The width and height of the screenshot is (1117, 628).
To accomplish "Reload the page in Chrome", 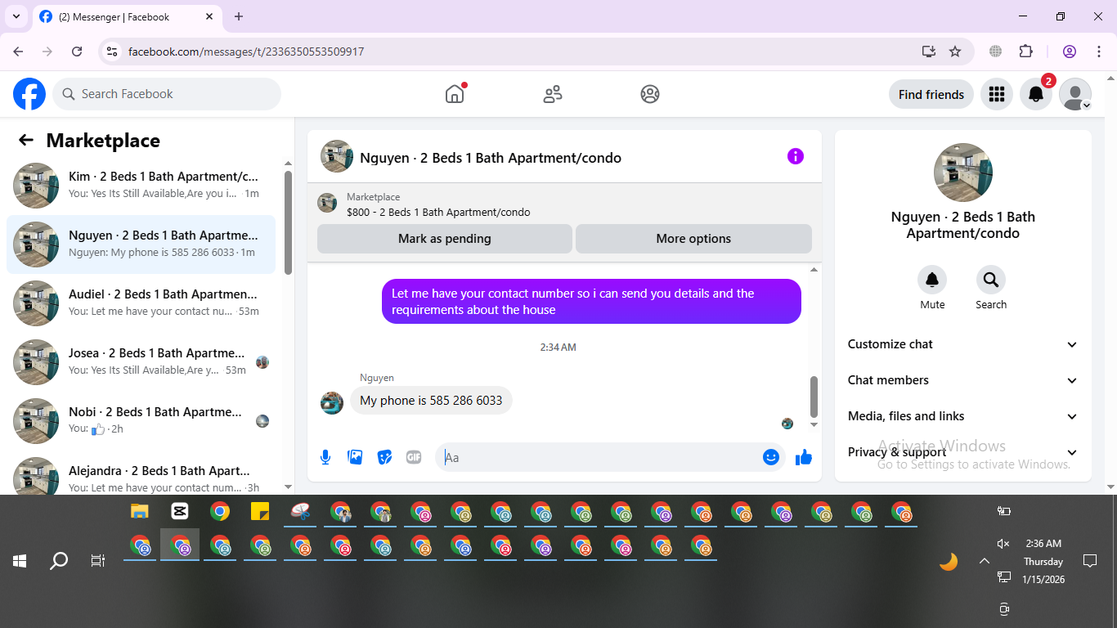I will tap(77, 52).
